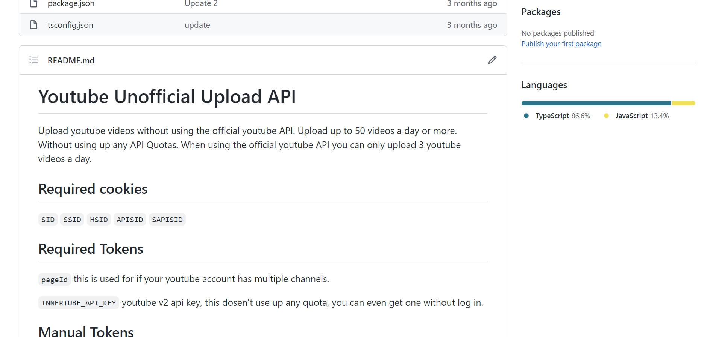
Task: Click the teal TypeScript portion of language bar
Action: point(596,103)
